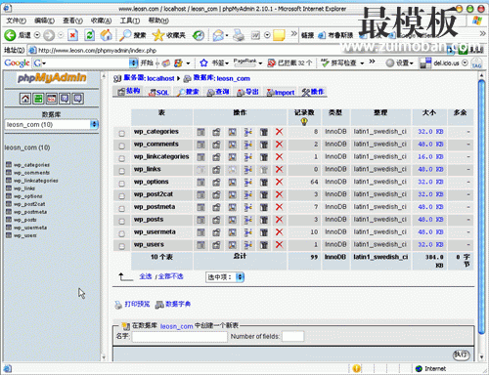489x375 pixels.
Task: Click the phpMyAdmin home icon in sidebar
Action: [25, 99]
